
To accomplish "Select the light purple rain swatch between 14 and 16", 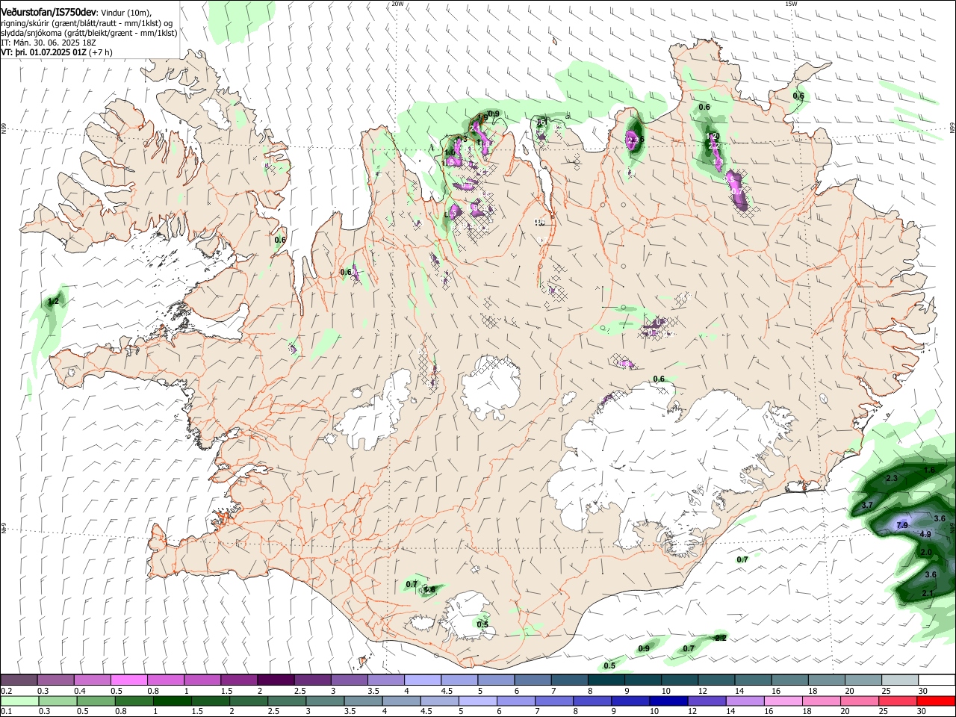I will tap(745, 701).
